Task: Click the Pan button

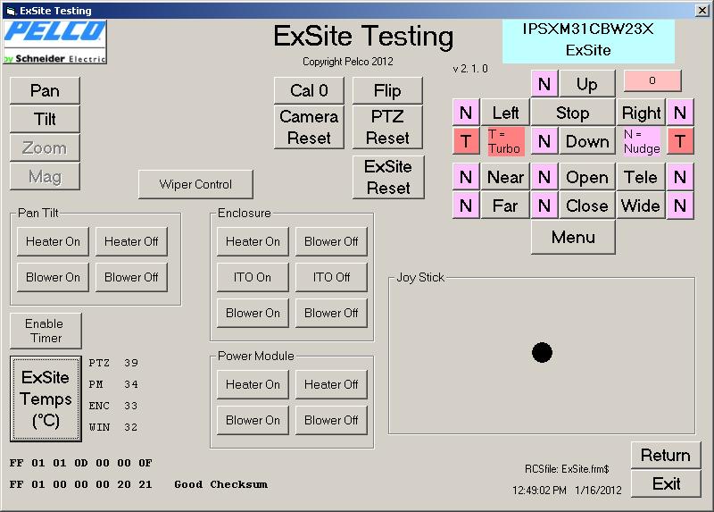Action: click(45, 90)
